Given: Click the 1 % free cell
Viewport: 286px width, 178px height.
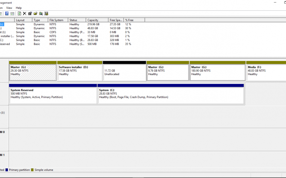Looking at the screenshot, I should coord(127,40).
